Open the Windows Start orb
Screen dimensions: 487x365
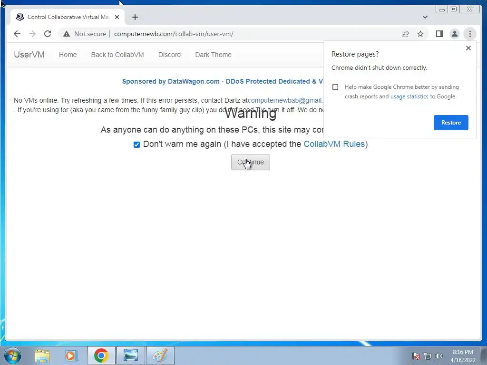pyautogui.click(x=13, y=355)
